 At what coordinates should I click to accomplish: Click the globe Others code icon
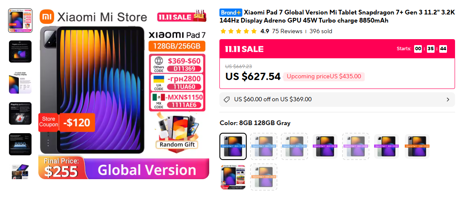[159, 61]
